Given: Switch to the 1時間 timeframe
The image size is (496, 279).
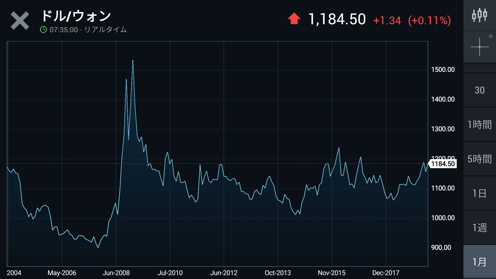Looking at the screenshot, I should pyautogui.click(x=479, y=125).
